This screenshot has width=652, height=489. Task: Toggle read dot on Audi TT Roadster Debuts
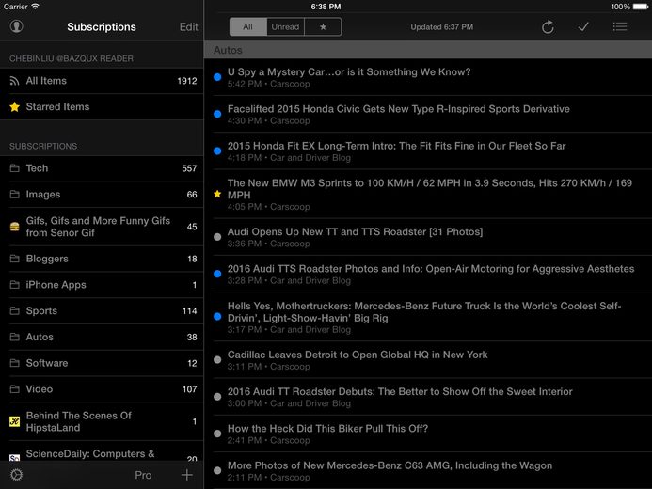217,397
